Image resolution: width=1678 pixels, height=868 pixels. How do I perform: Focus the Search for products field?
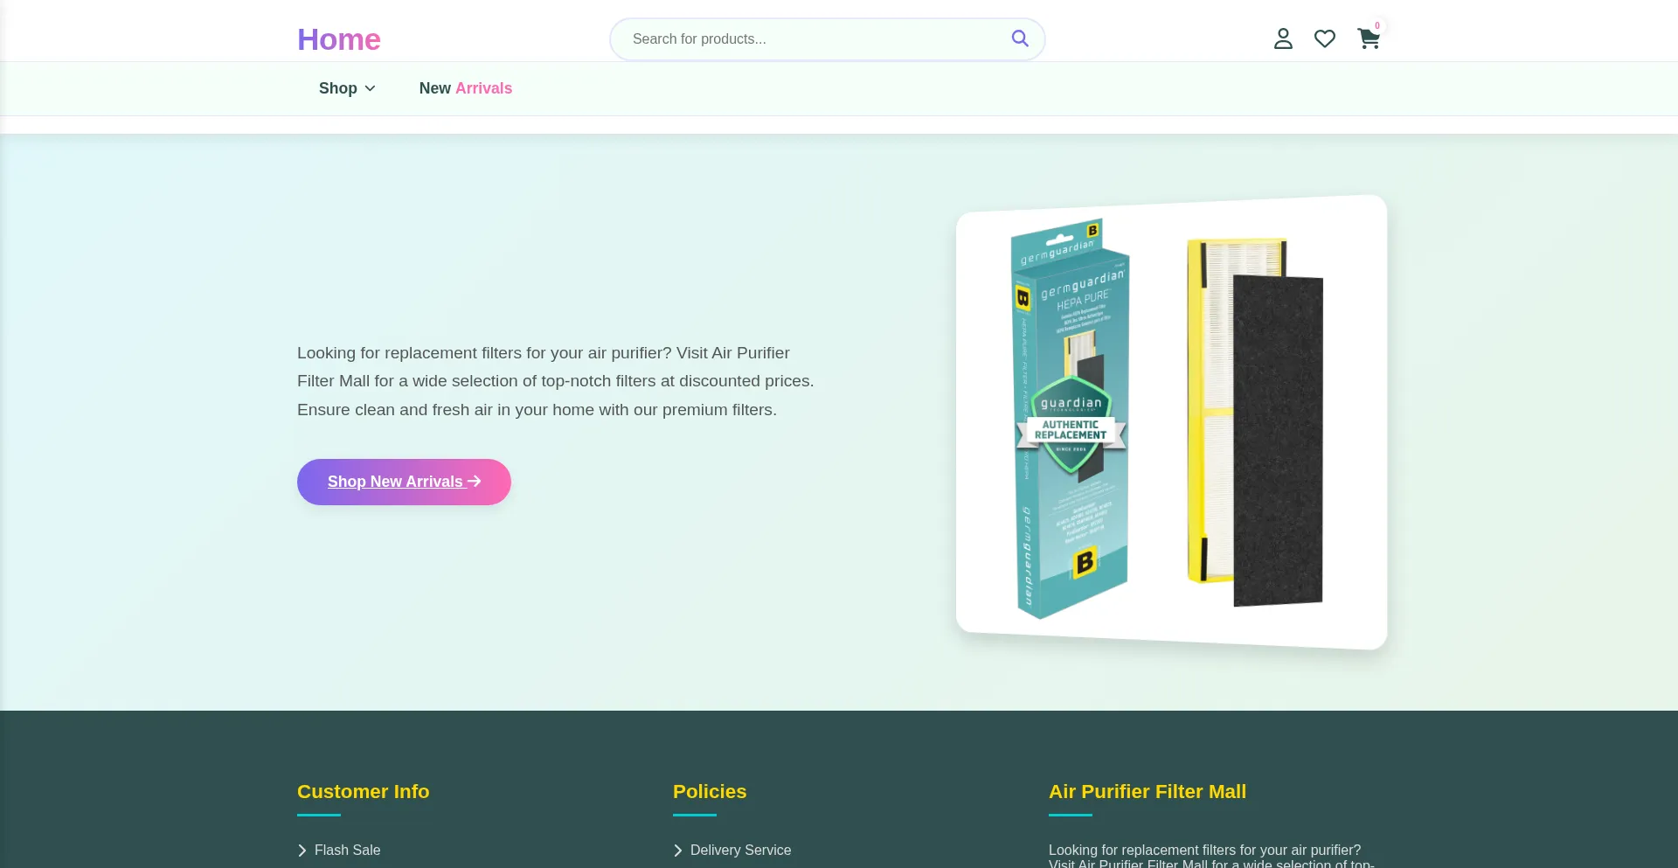[817, 39]
